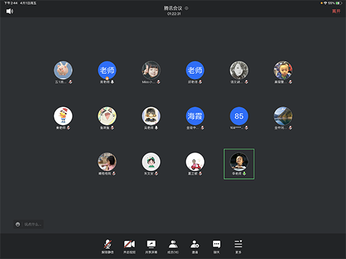Select the 老师 avatar without host badge

(x=195, y=70)
